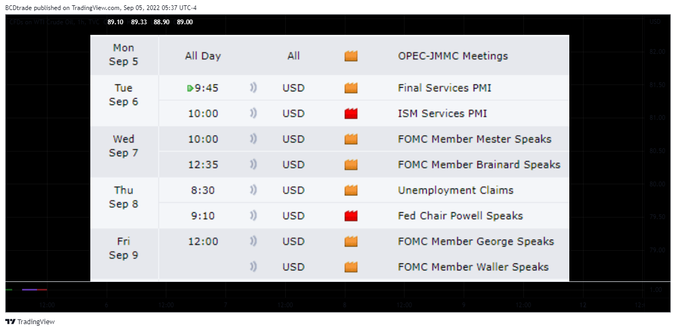Viewport: 676px width, 331px height.
Task: Click the Unemployment Claims event title
Action: tap(455, 190)
